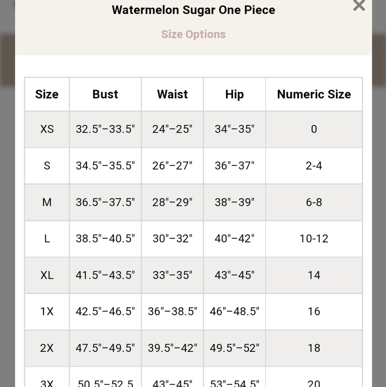The image size is (386, 387).
Task: Click the Size Options heading
Action: pos(194,34)
